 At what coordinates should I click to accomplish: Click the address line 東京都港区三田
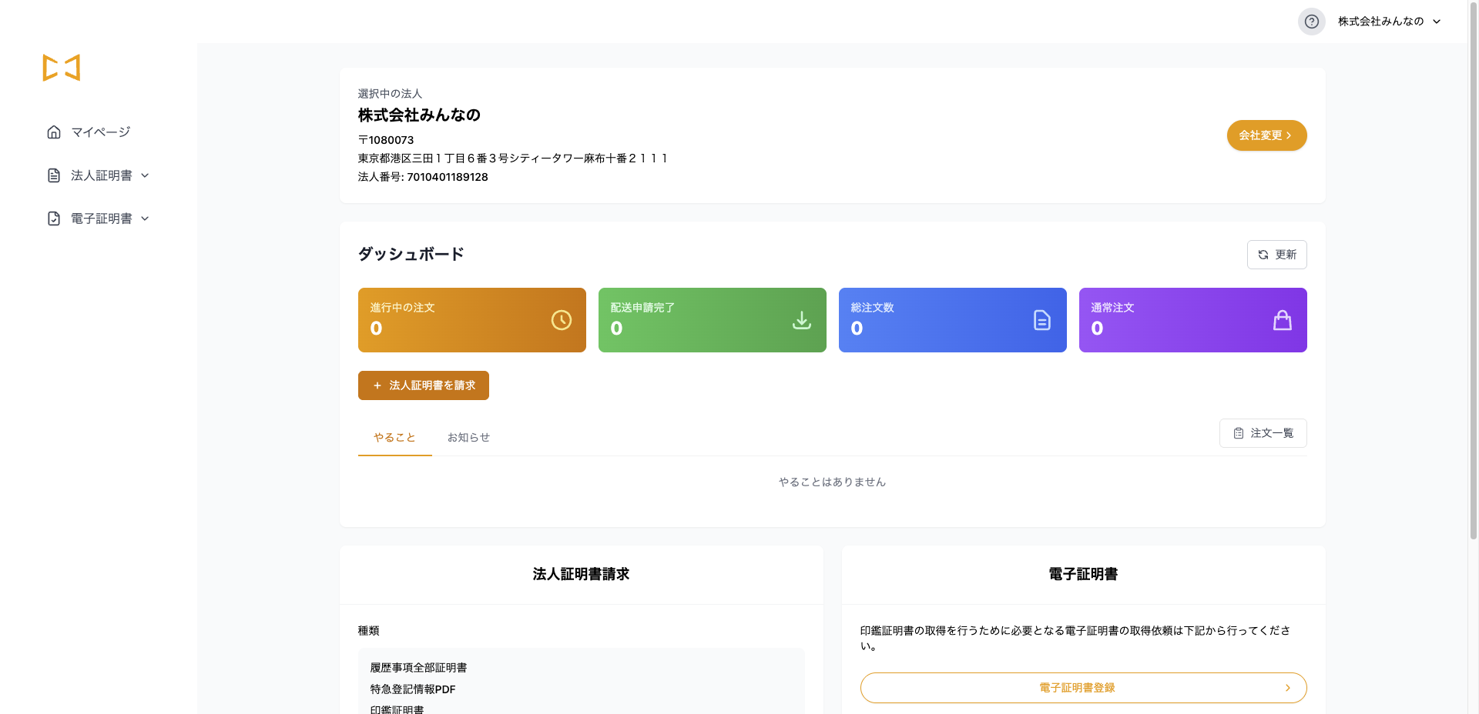(513, 158)
